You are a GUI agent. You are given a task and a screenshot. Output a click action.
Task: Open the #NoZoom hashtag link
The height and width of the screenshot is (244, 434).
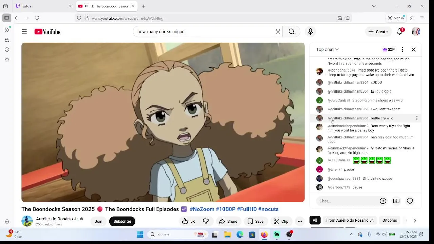point(202,209)
